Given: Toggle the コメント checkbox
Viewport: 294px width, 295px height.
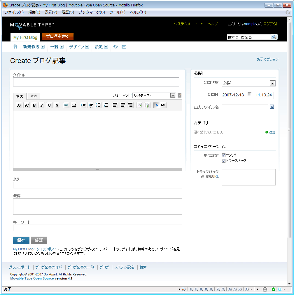Looking at the screenshot, I should tap(223, 155).
